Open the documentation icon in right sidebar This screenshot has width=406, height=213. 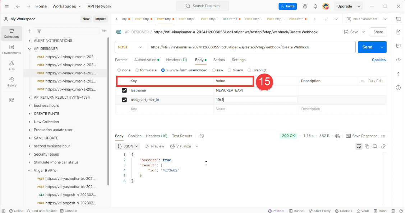pyautogui.click(x=398, y=32)
